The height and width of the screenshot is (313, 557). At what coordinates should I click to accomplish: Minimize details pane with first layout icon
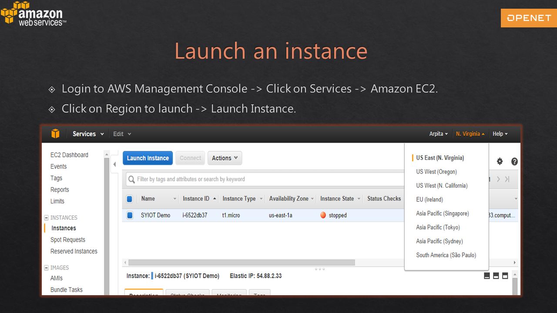(x=487, y=276)
